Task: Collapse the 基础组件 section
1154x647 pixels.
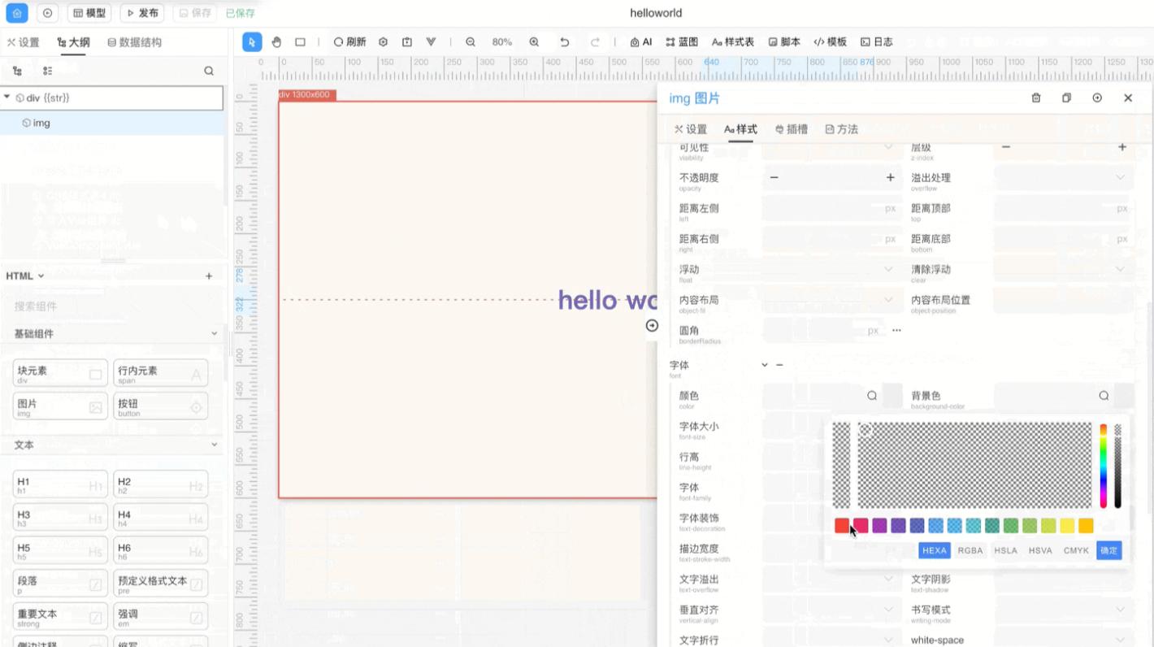Action: [215, 333]
